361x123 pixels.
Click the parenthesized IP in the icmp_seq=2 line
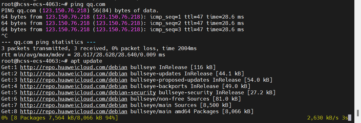118,23
